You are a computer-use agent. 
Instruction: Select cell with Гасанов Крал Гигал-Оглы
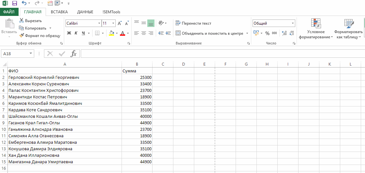coord(65,123)
